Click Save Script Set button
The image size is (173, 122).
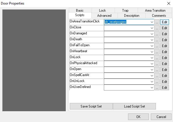91,106
